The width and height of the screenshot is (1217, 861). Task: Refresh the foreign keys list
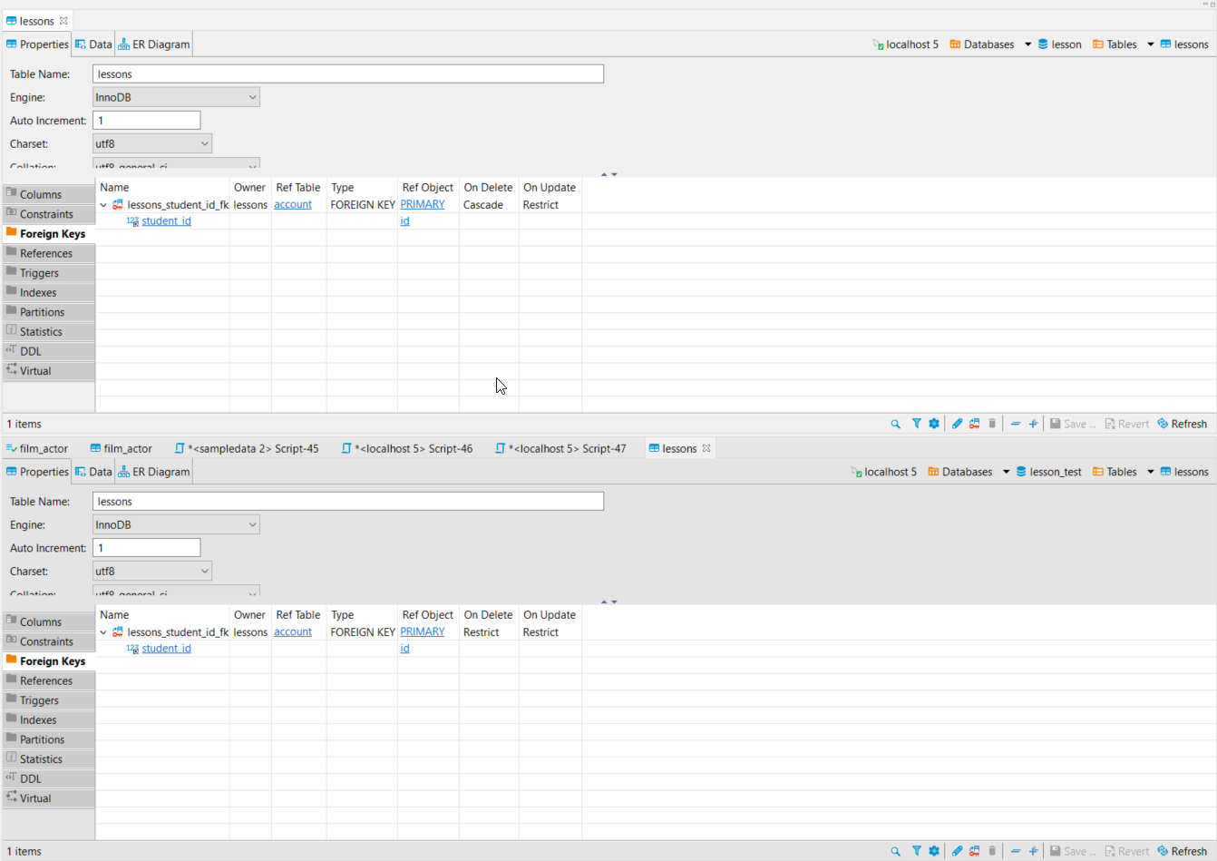tap(1182, 423)
